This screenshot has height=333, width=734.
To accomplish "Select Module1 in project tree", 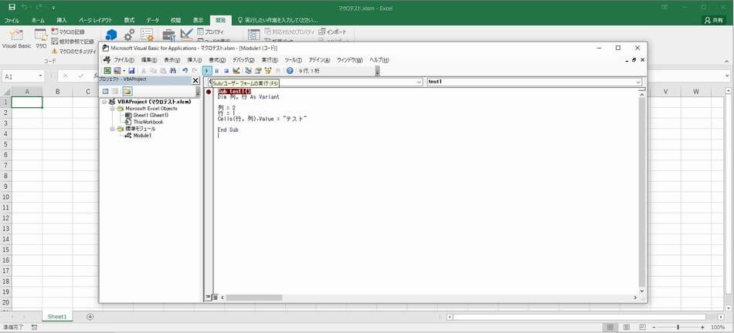I will 142,136.
